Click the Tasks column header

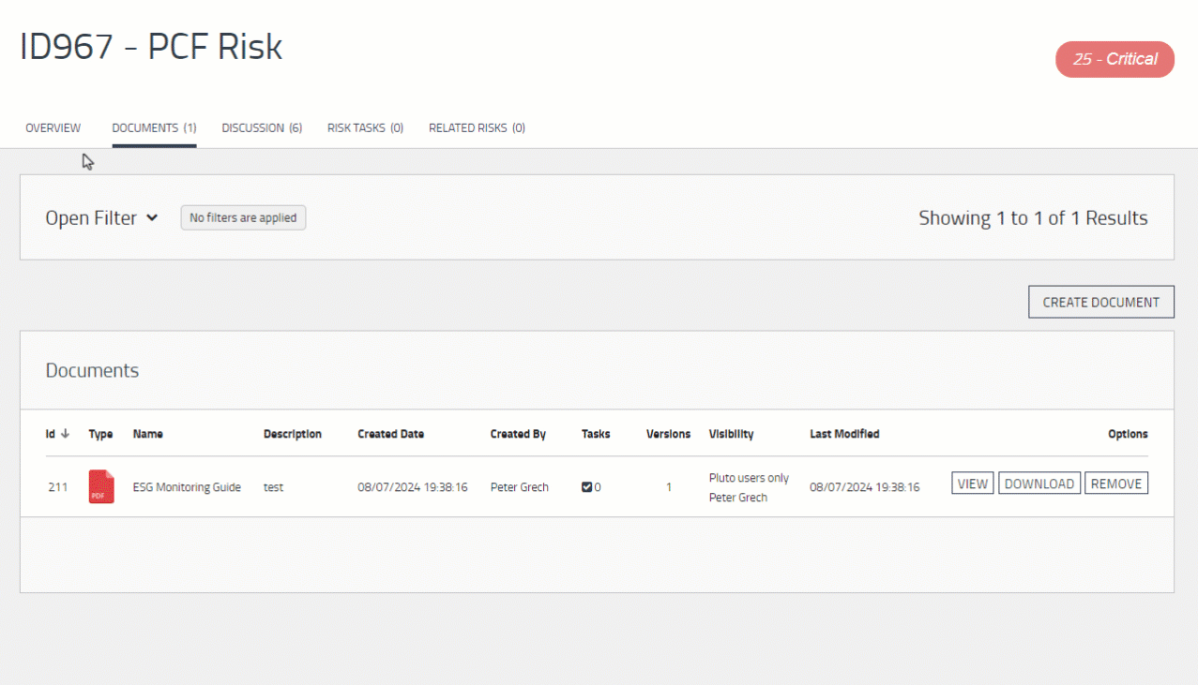(x=596, y=434)
